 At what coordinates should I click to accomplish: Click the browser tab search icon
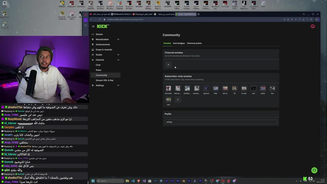304,14
